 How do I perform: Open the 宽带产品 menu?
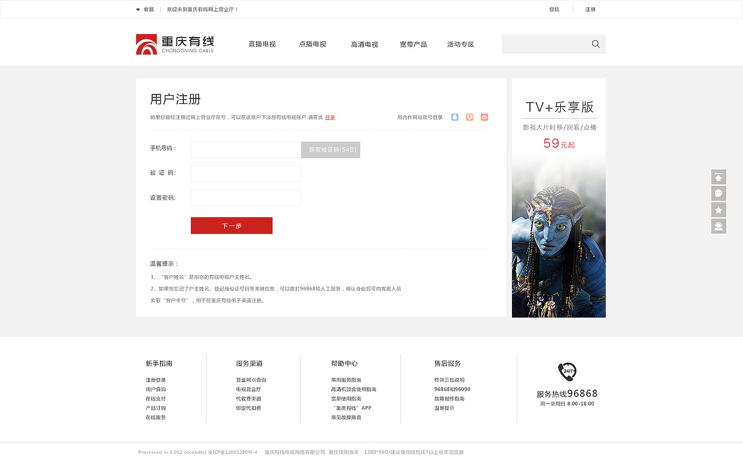tap(413, 44)
